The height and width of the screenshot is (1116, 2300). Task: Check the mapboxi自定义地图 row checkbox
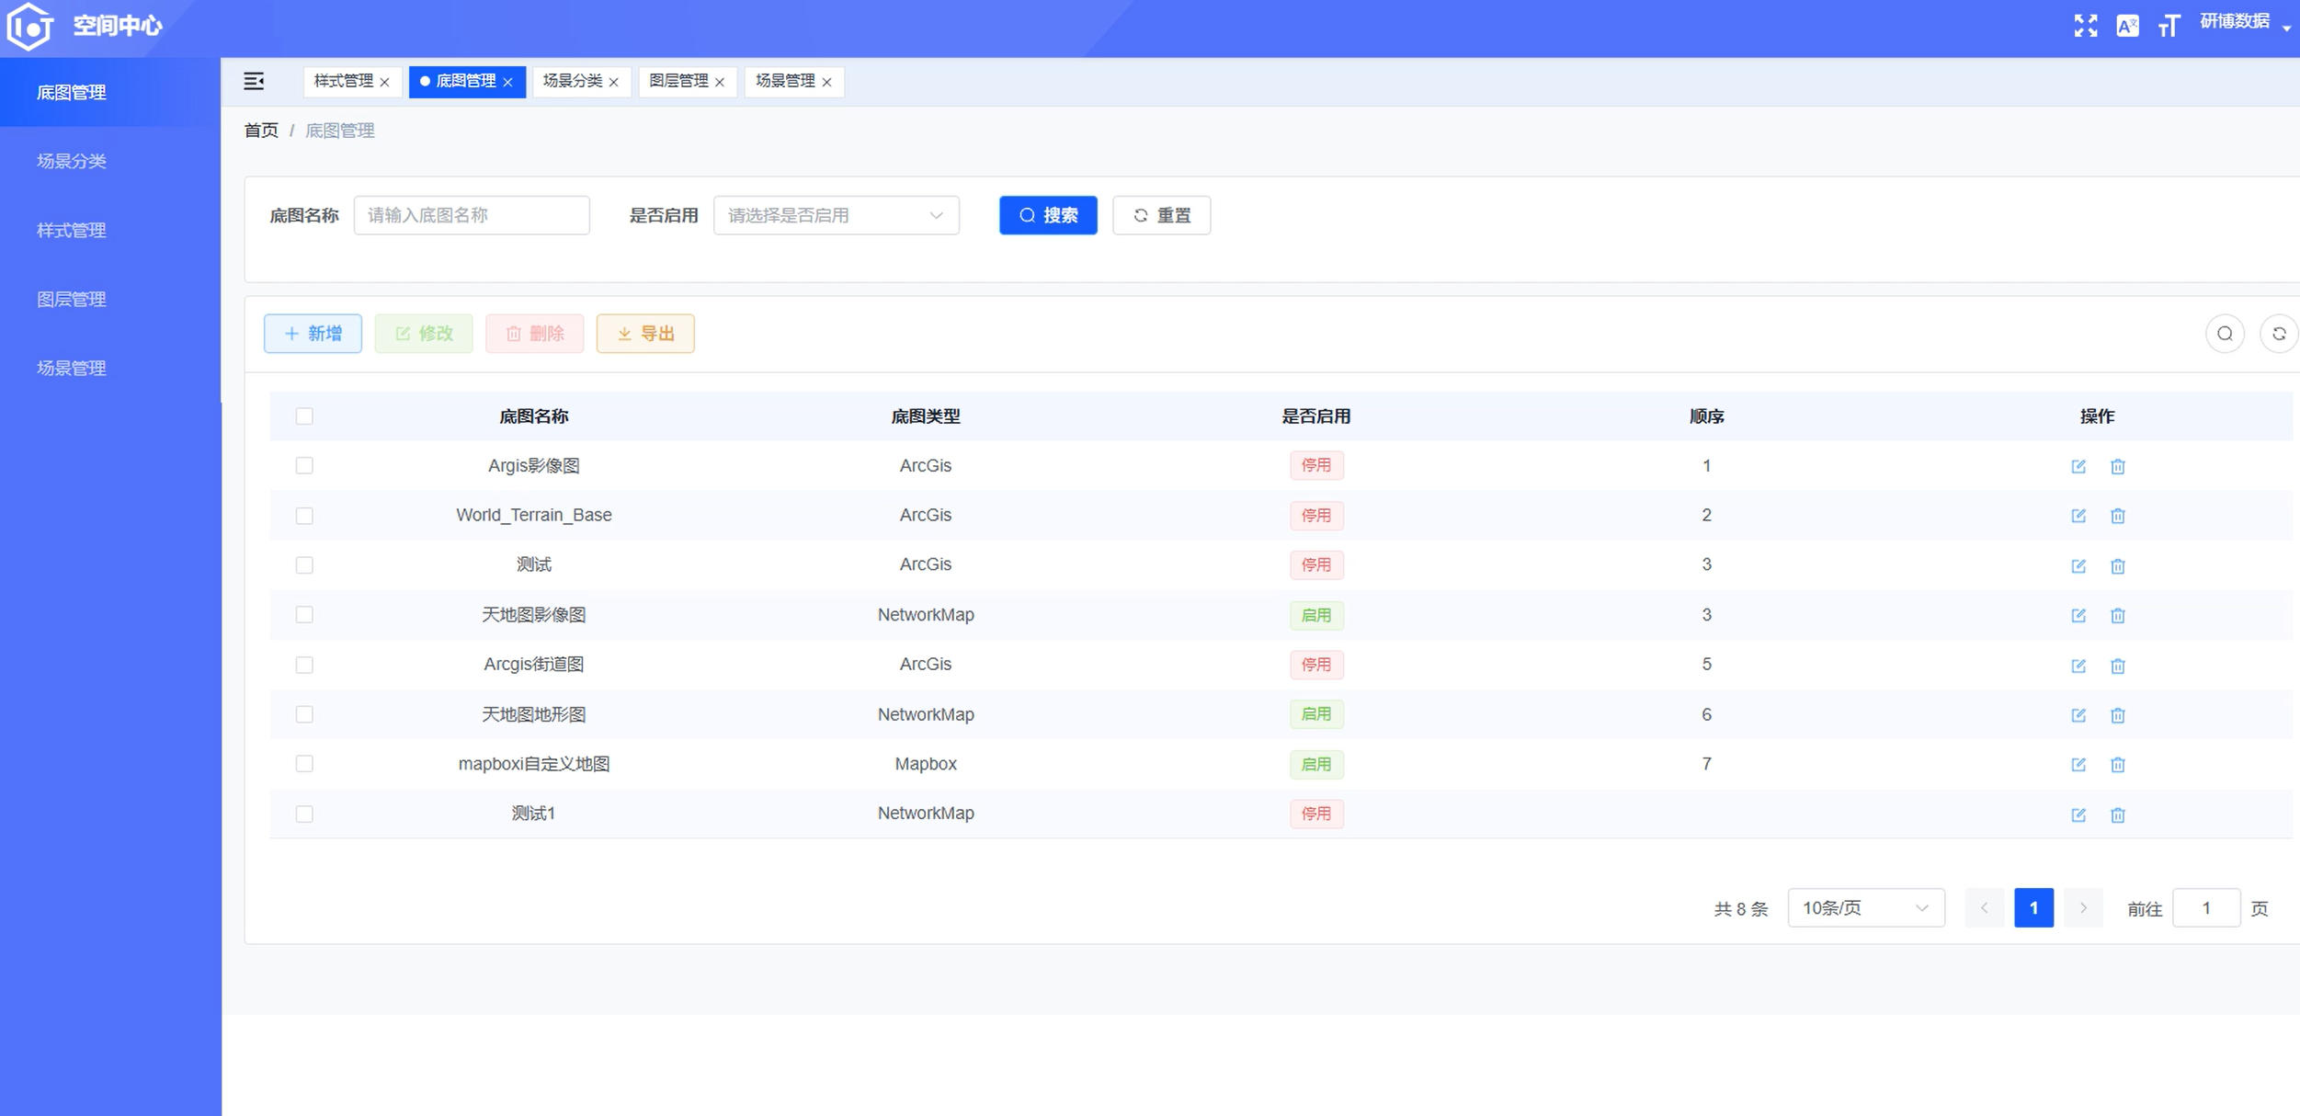pyautogui.click(x=304, y=764)
